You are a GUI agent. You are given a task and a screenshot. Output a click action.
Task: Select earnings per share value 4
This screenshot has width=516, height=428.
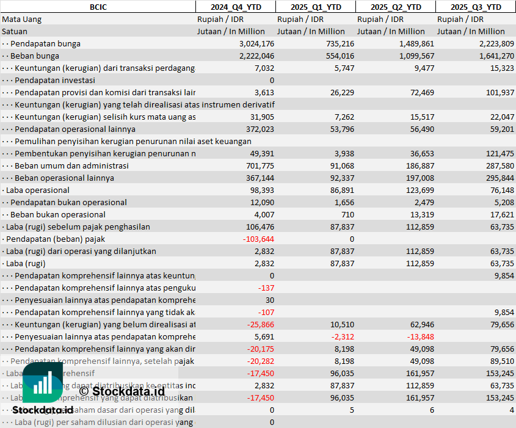click(x=512, y=410)
